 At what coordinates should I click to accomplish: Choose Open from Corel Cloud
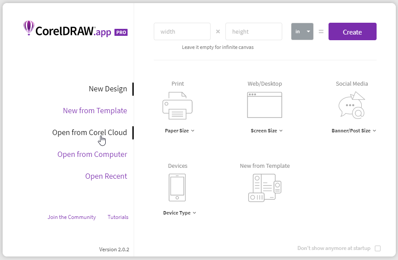(x=90, y=132)
